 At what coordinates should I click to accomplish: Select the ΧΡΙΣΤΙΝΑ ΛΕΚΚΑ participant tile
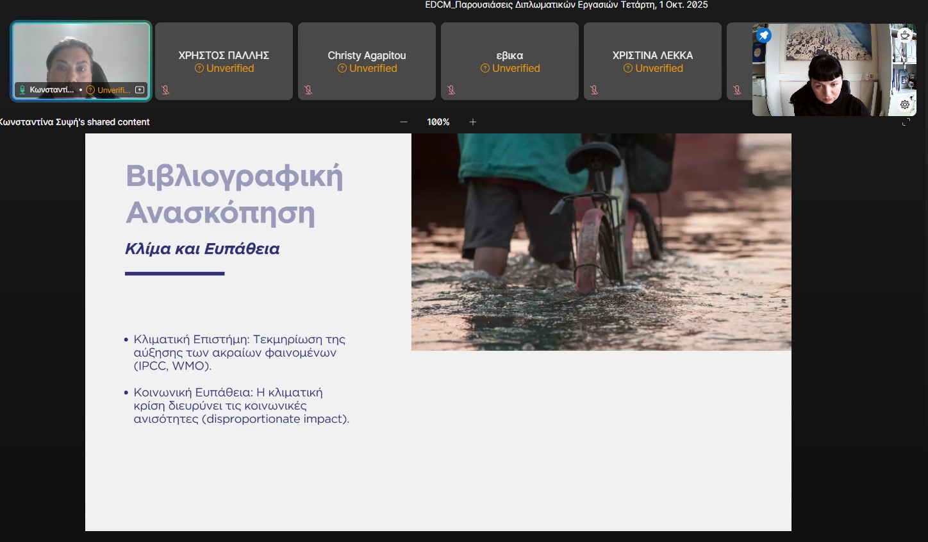pyautogui.click(x=652, y=61)
